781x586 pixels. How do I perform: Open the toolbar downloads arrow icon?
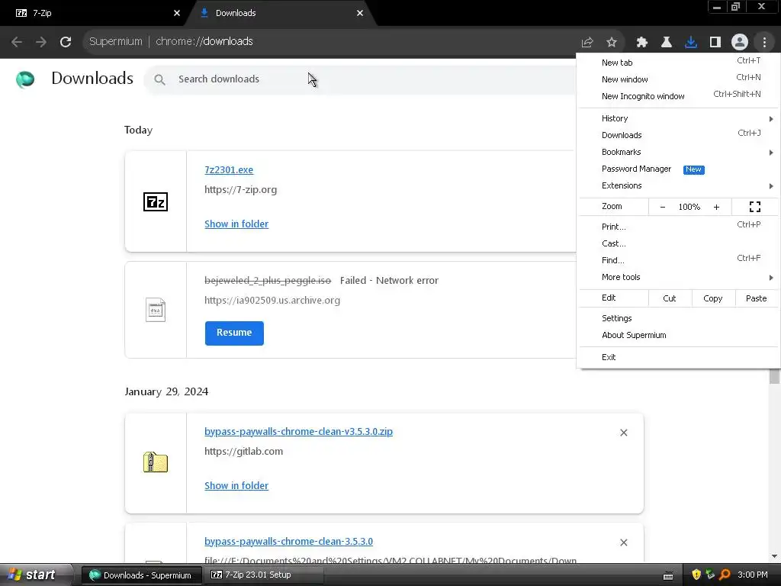click(x=691, y=43)
